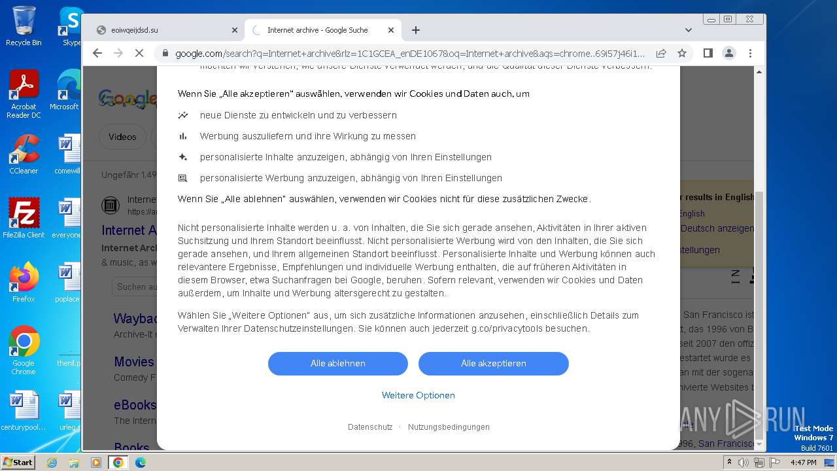Open Internet Explorer from the taskbar
Viewport: 837px width, 471px height.
(52, 462)
